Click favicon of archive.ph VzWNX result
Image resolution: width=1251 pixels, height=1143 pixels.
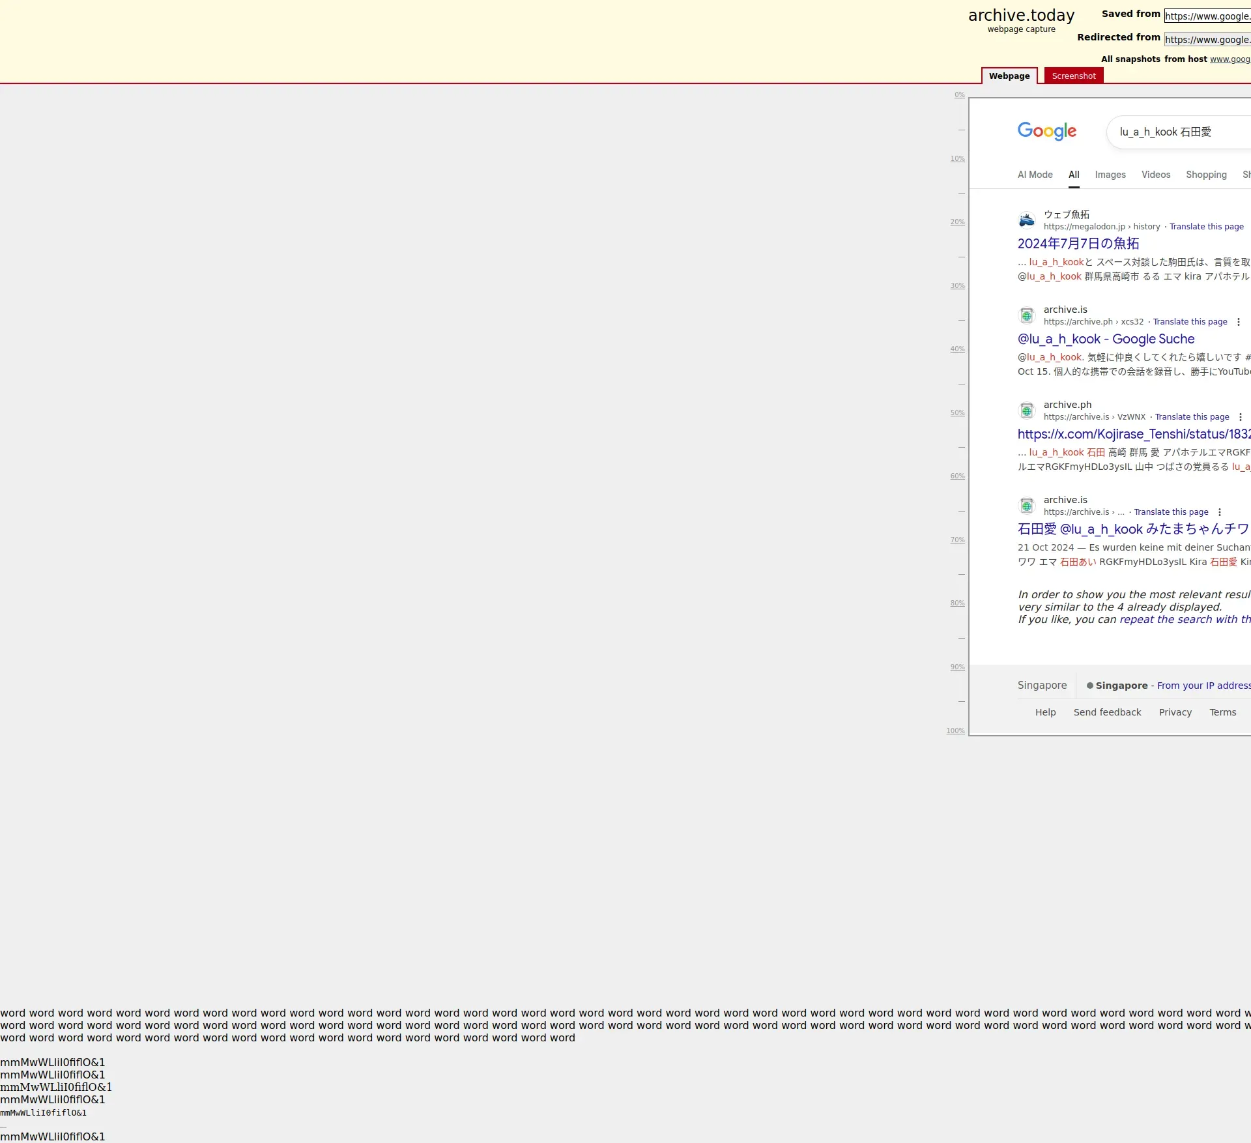click(1027, 411)
